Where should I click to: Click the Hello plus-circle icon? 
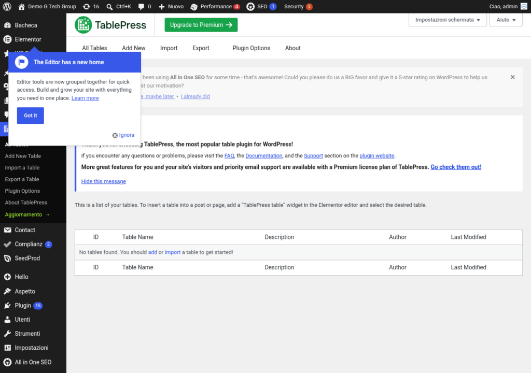(x=7, y=277)
